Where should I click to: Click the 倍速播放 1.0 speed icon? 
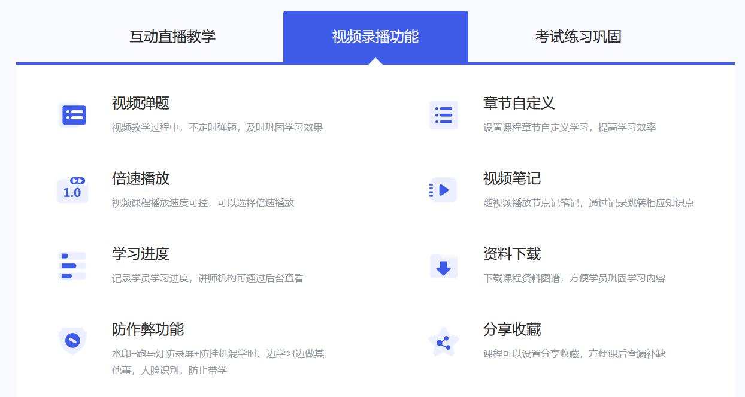[72, 190]
